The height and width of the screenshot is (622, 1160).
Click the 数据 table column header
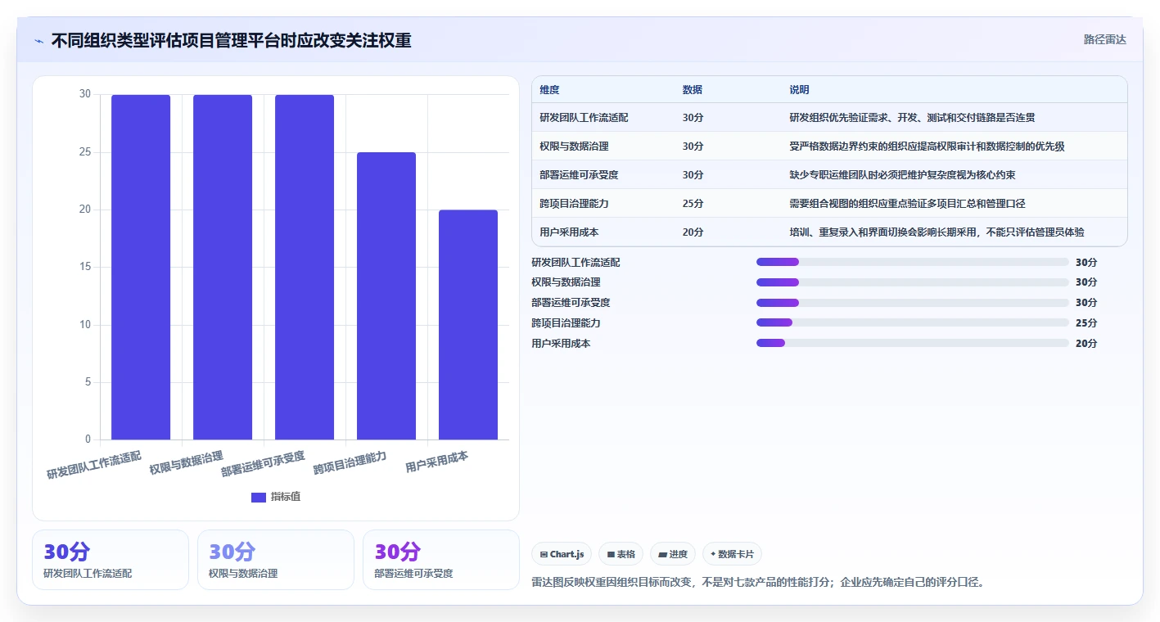pos(693,90)
